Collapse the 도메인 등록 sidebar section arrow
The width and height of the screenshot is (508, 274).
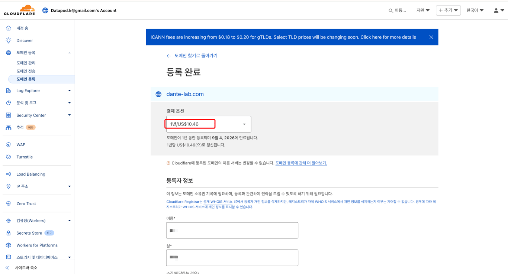[x=70, y=53]
